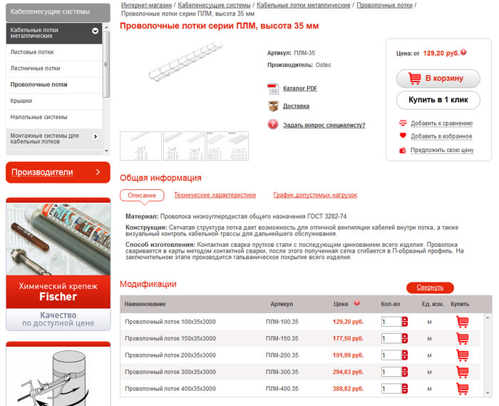Click the info icon in Цена column header
Screen dimensions: 499x406
tap(356, 303)
